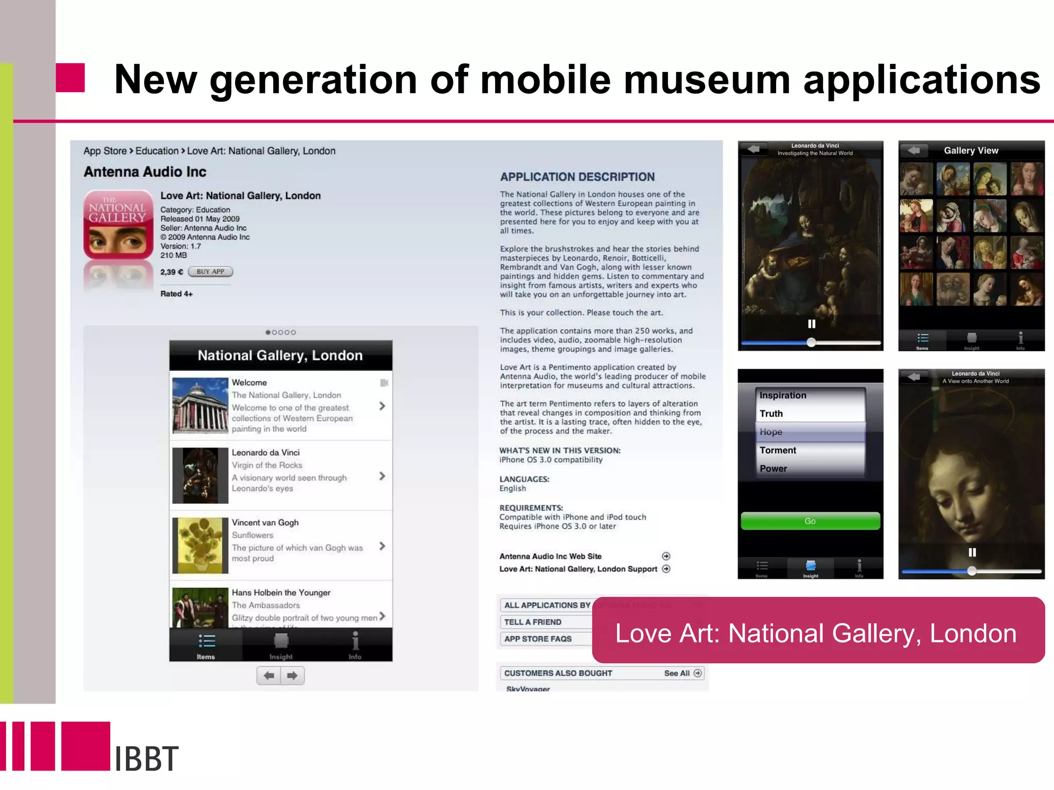Expand the Leonardo da Vinci row chevron
Screen dimensions: 1054x790
pyautogui.click(x=382, y=476)
